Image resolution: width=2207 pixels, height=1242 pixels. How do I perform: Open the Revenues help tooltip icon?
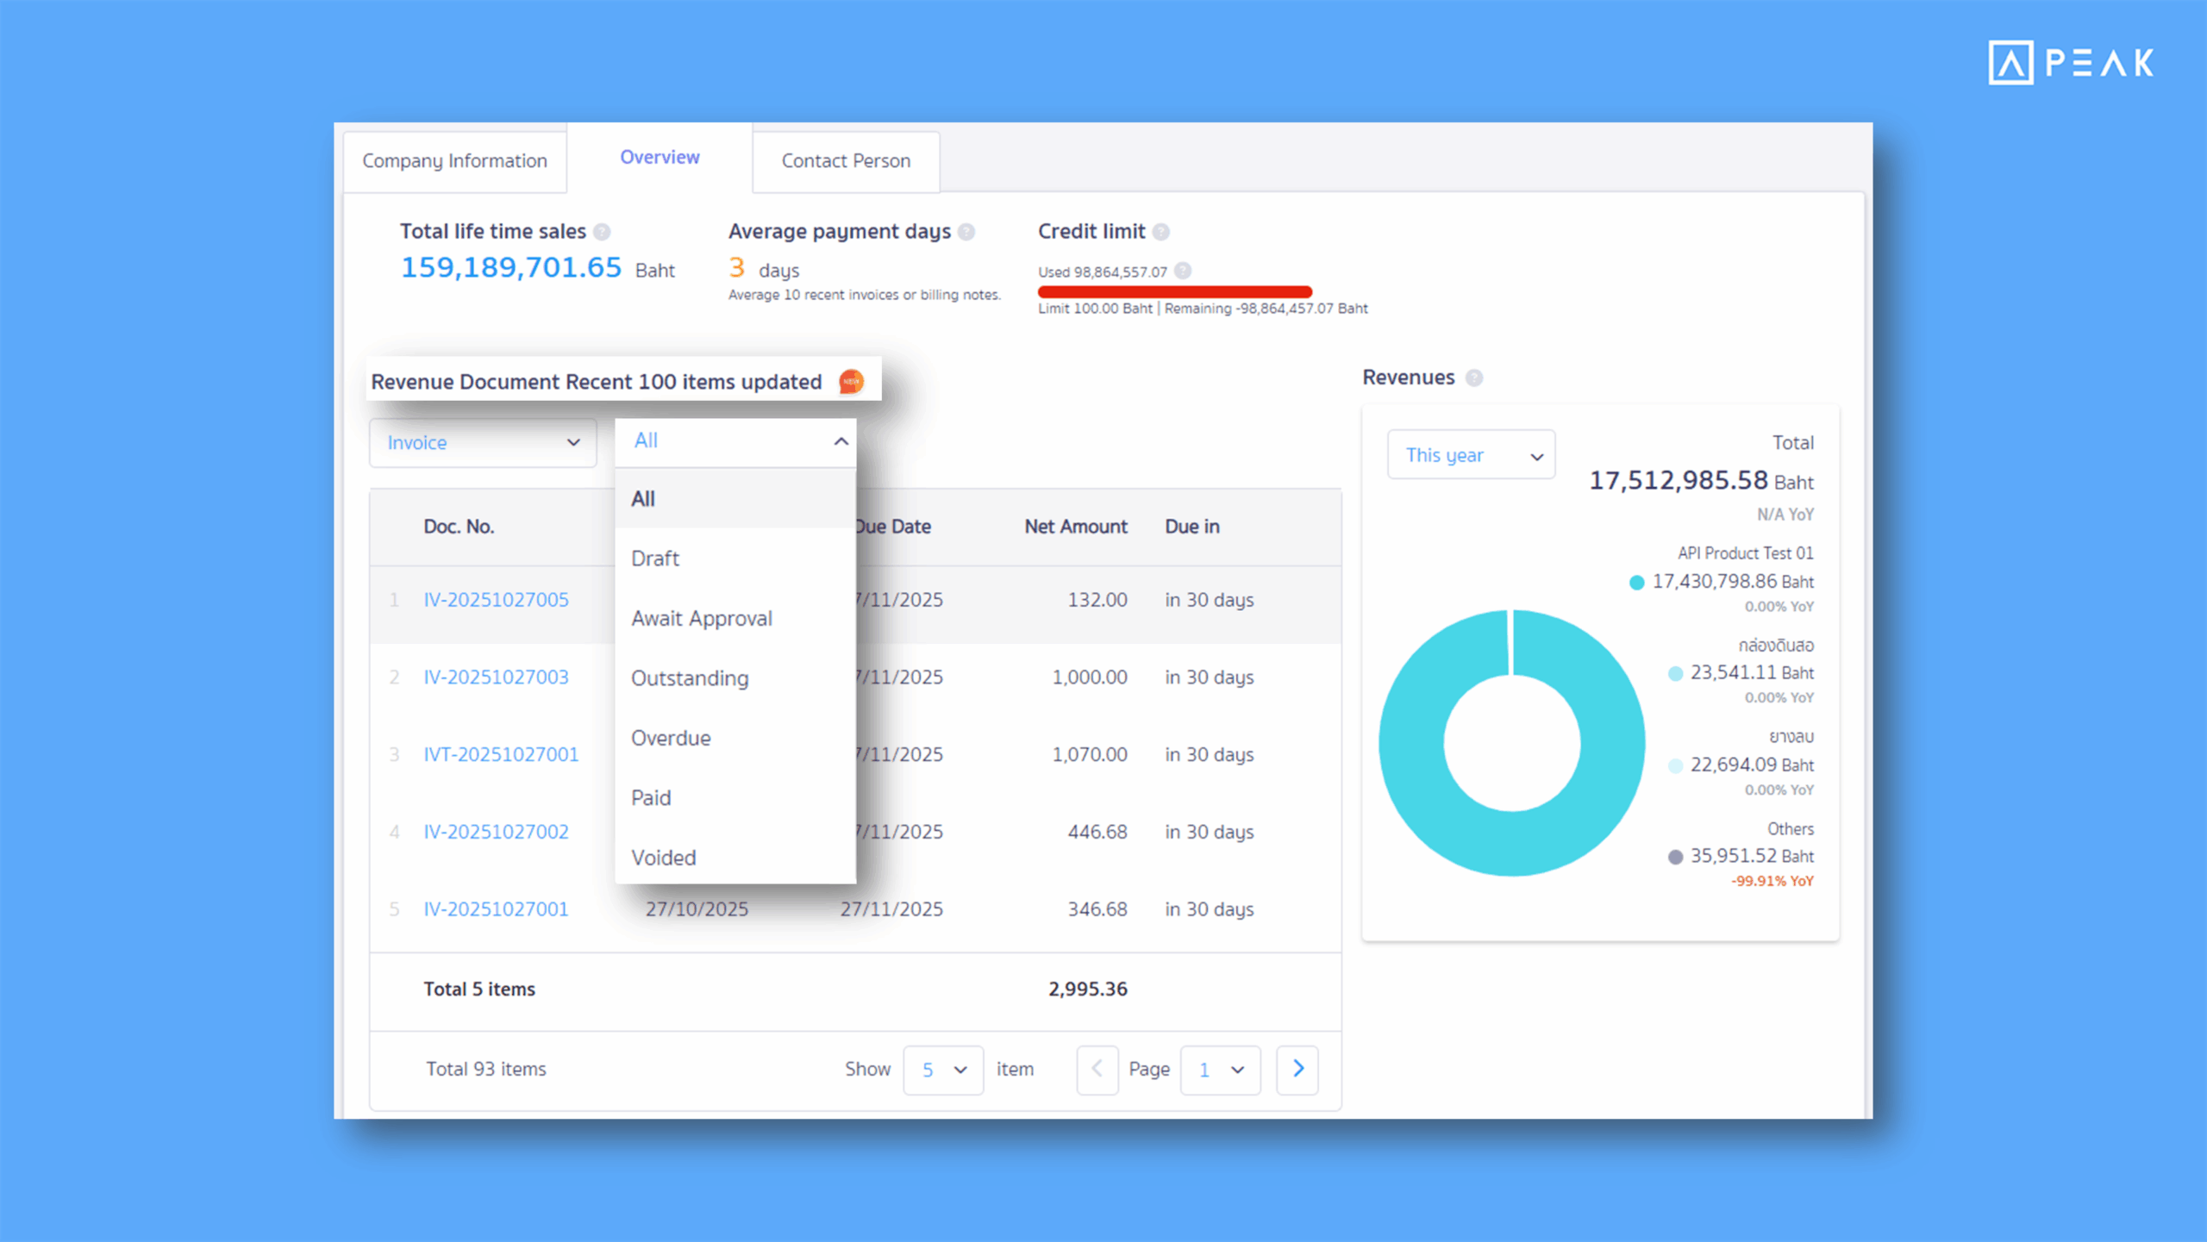1474,378
